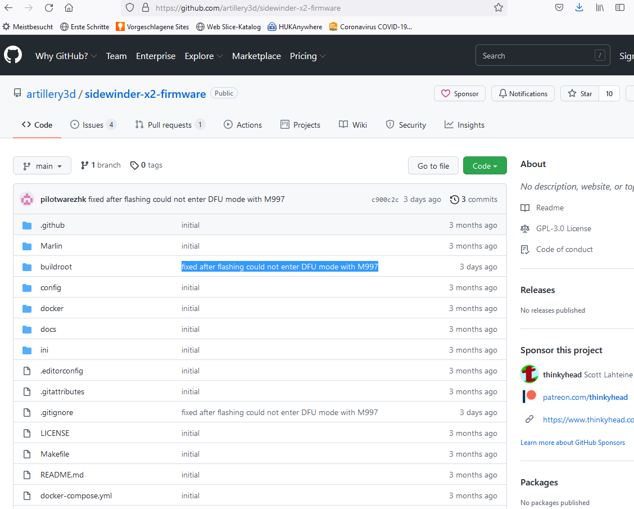Open the Security tab
The image size is (634, 509).
[x=406, y=125]
